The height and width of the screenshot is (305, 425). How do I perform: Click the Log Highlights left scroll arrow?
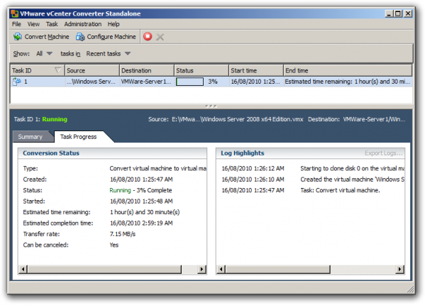point(221,270)
